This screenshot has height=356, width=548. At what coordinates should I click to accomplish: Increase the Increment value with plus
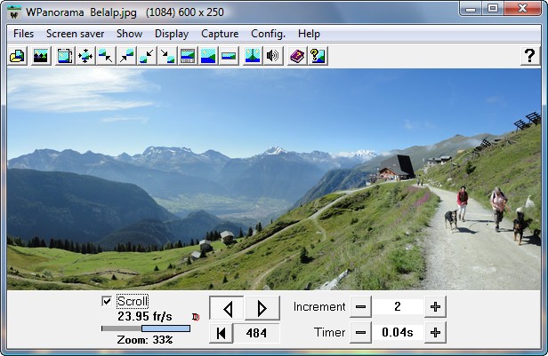[x=435, y=306]
